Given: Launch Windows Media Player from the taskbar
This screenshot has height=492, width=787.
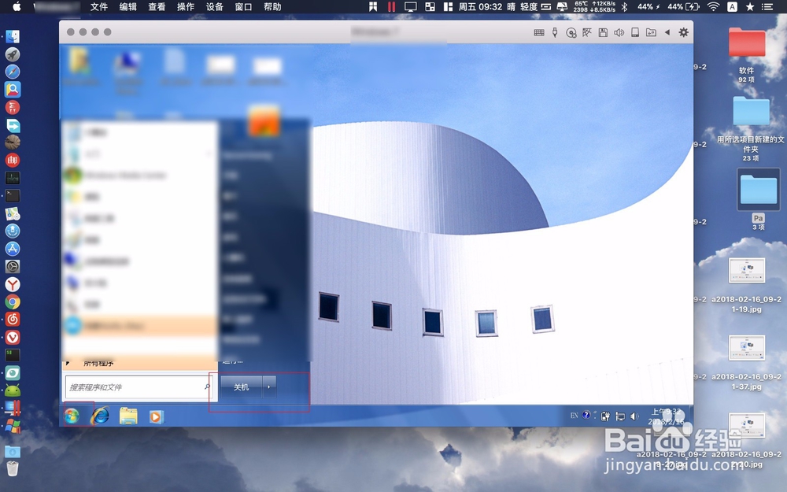Looking at the screenshot, I should tap(156, 416).
